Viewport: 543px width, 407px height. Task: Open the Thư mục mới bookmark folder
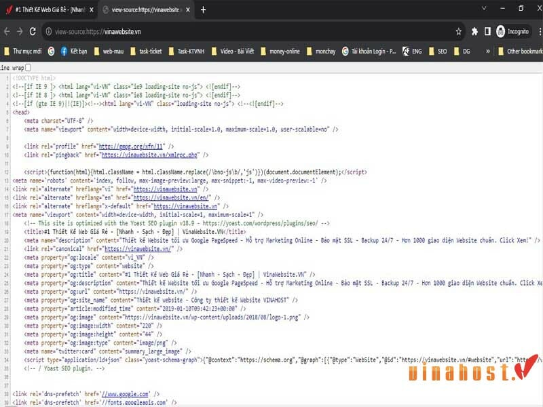pos(23,52)
